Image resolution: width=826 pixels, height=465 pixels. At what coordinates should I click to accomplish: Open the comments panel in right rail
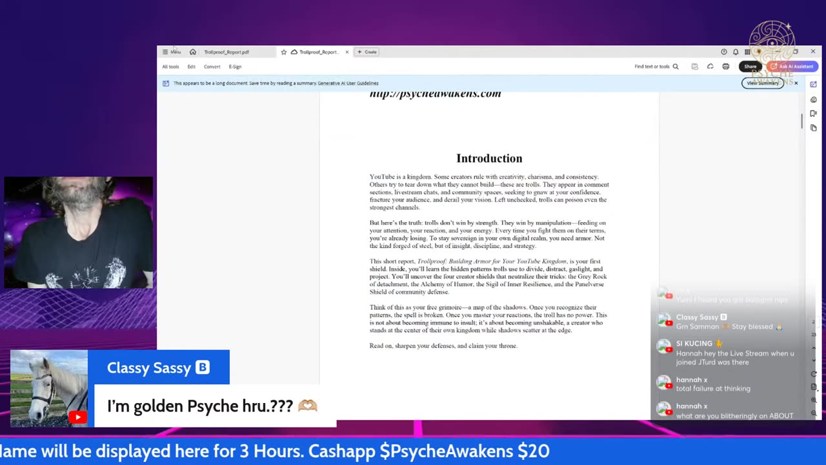pos(813,99)
